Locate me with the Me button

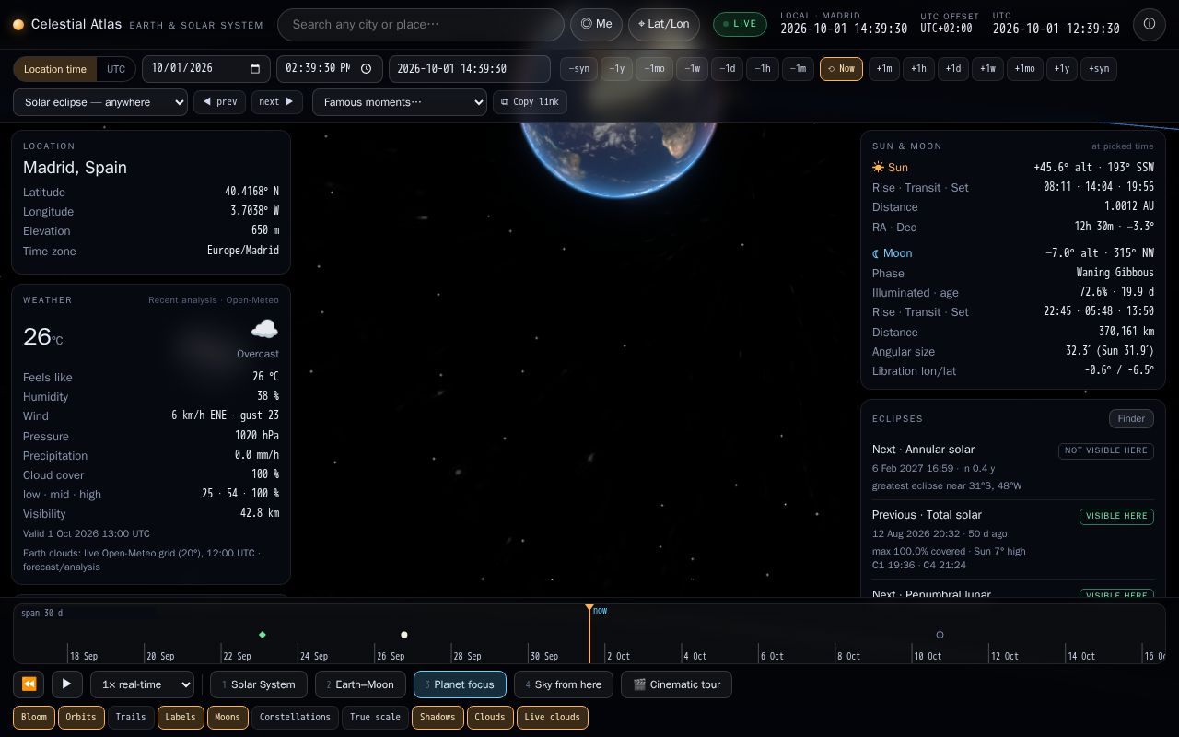(x=596, y=24)
